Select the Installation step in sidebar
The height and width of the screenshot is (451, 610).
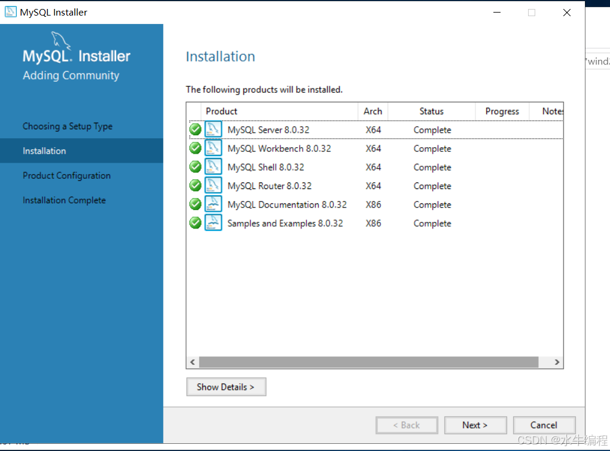[82, 151]
